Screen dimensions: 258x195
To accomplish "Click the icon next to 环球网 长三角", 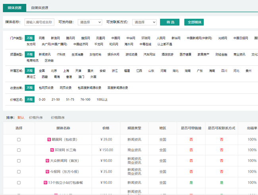I will (x=52, y=150).
